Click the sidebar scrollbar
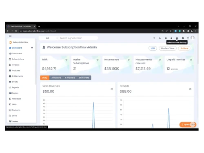The height and width of the screenshot is (153, 204). (36, 62)
